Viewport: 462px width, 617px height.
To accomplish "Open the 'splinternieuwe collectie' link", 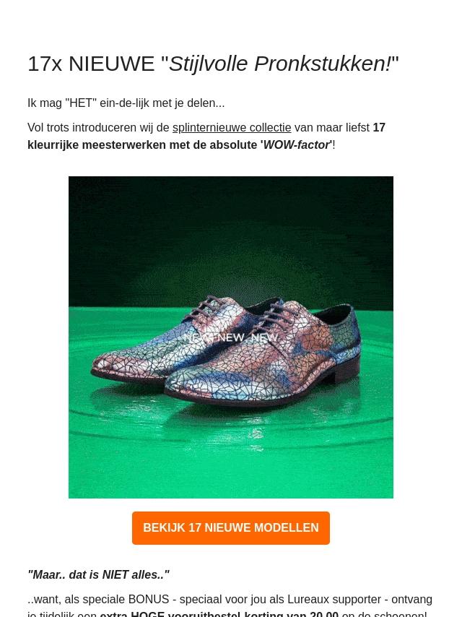I will pyautogui.click(x=232, y=128).
